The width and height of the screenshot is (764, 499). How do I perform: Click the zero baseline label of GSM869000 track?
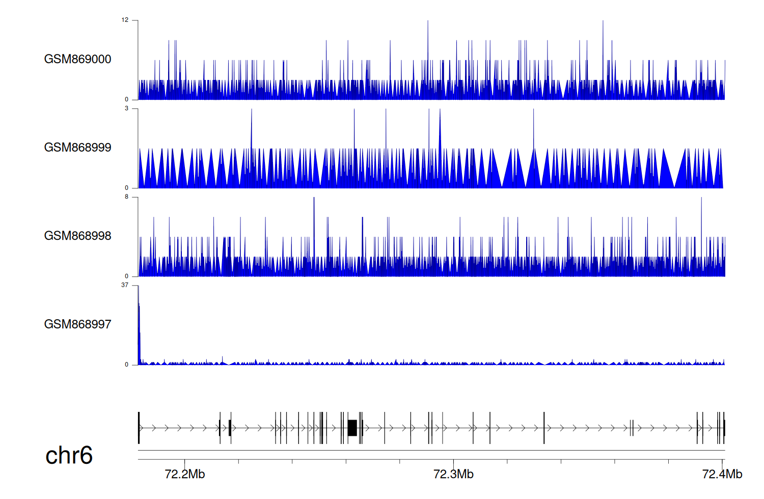coord(127,100)
